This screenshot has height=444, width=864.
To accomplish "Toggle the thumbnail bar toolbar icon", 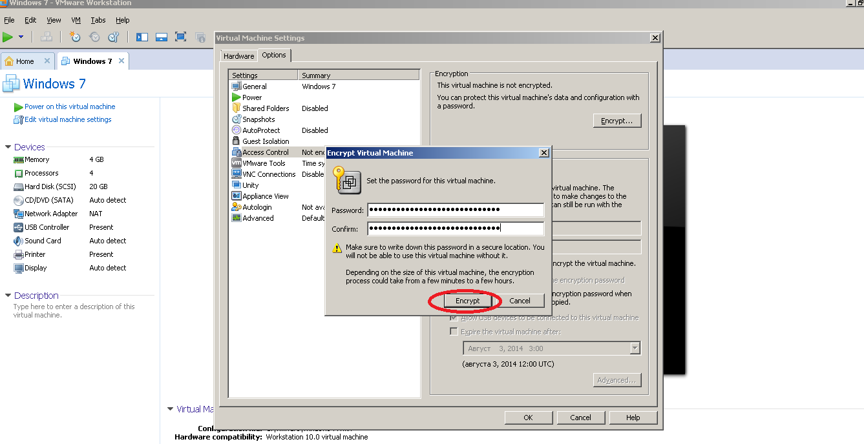I will point(162,37).
